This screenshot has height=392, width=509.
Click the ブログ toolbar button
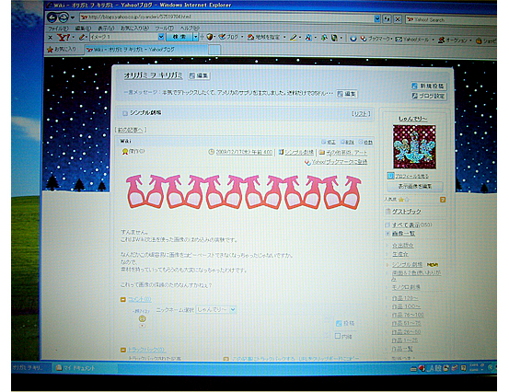click(x=228, y=38)
